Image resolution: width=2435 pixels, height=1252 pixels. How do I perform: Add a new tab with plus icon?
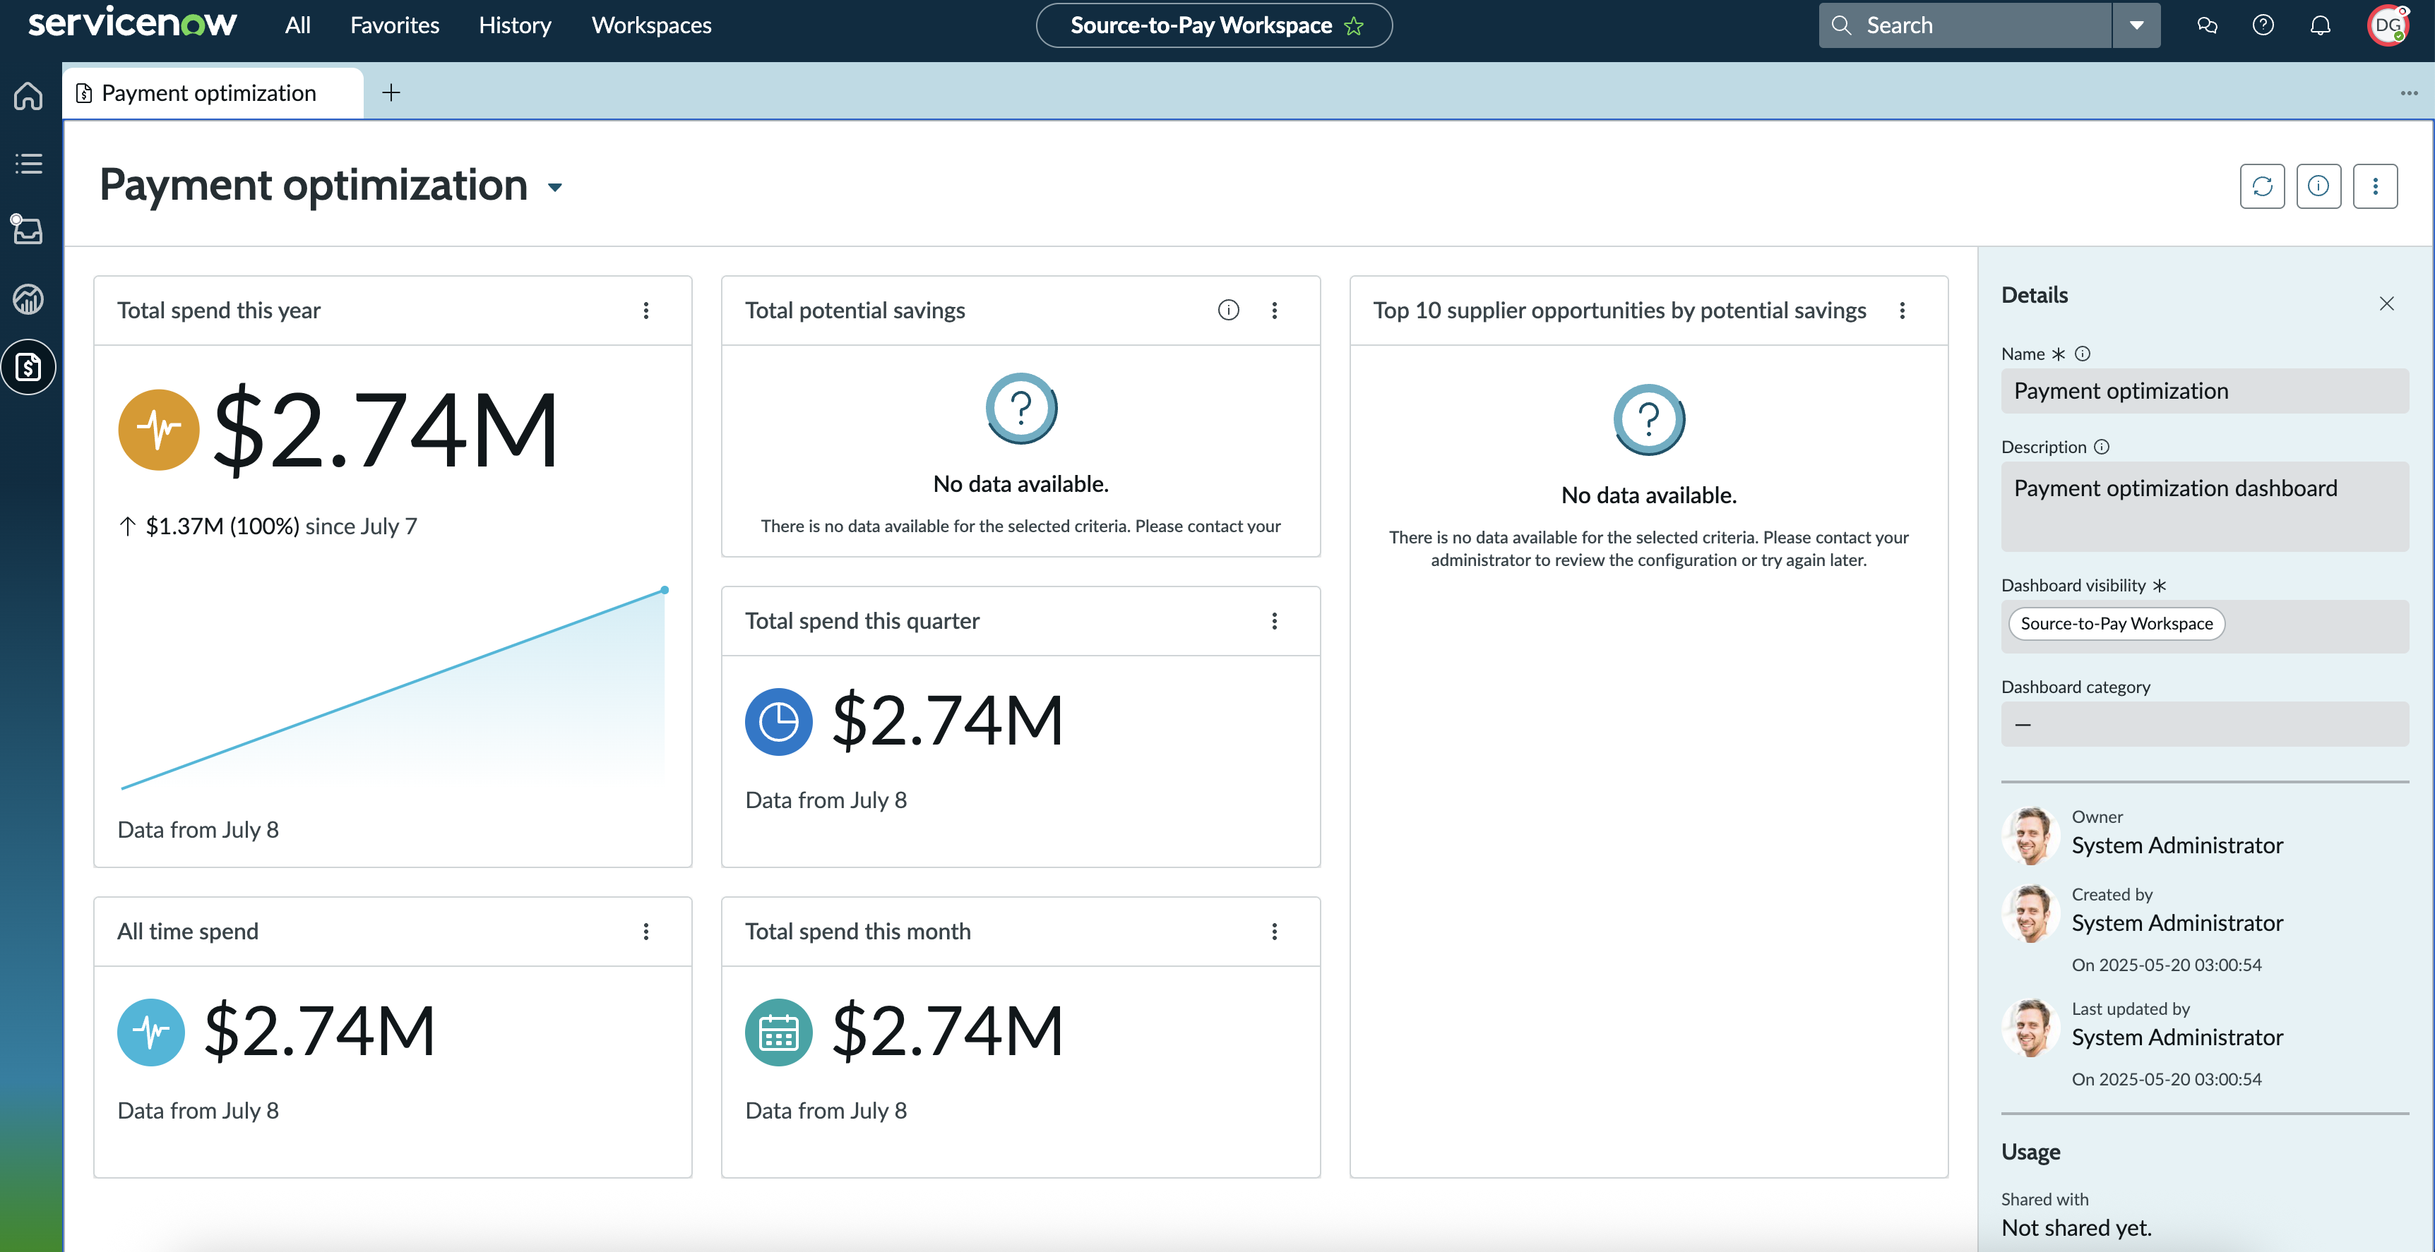coord(391,92)
